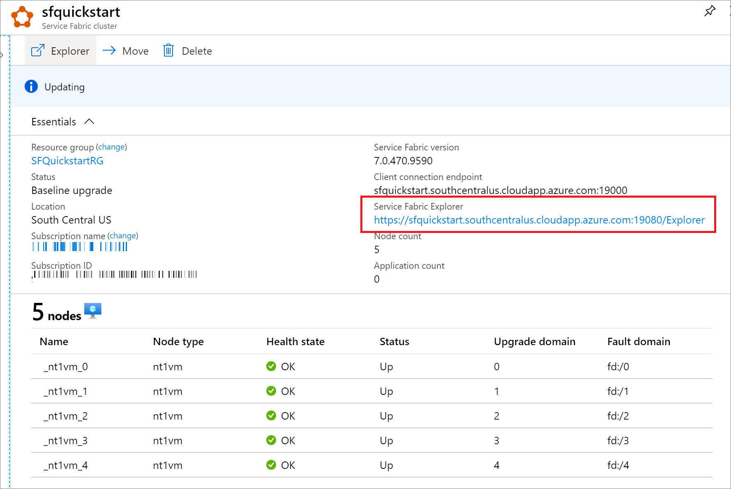Expand the left navigation panel arrow
Viewport: 731px width, 489px height.
point(2,55)
